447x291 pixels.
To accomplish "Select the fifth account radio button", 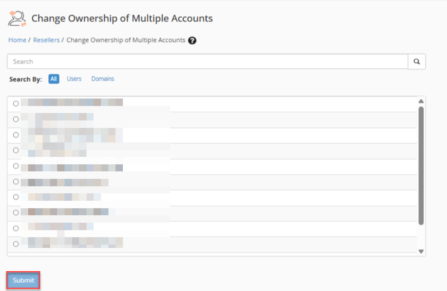I will pos(16,166).
